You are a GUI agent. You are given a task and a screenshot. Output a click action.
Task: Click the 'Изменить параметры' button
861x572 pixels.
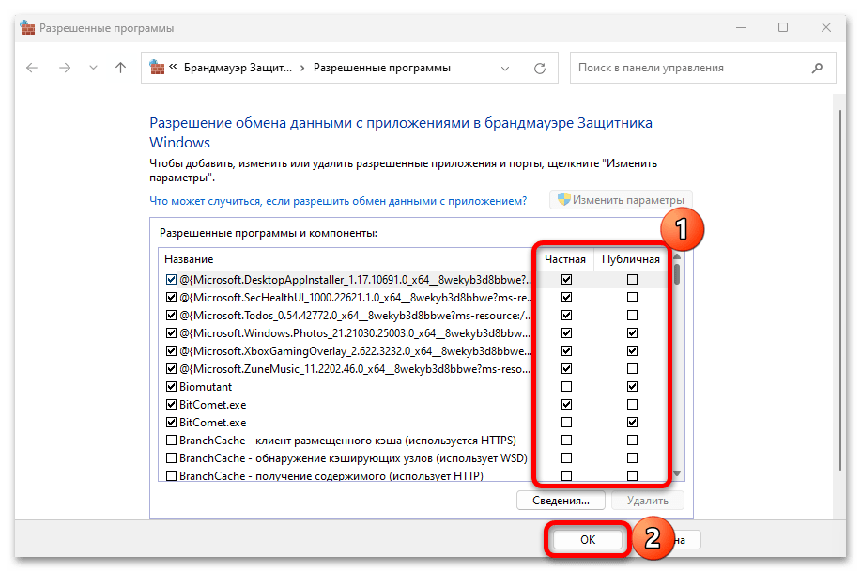pos(621,200)
